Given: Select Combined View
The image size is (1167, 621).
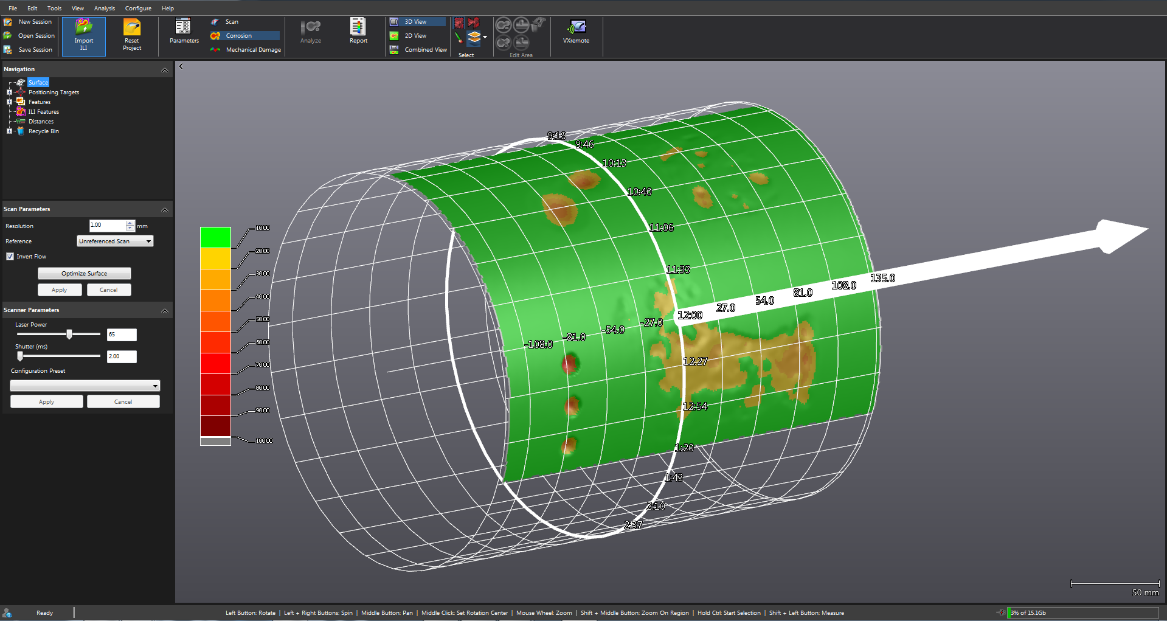Looking at the screenshot, I should [x=425, y=50].
